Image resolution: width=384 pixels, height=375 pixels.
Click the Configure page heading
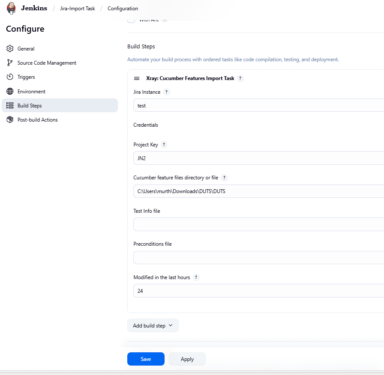click(x=25, y=29)
